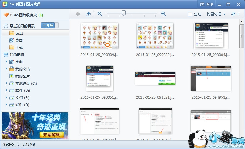Click the 软件 (D:) drive icon
The width and height of the screenshot is (245, 149).
point(12,91)
